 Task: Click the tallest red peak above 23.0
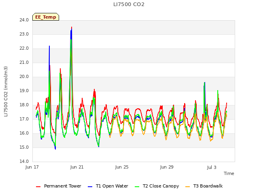(72, 27)
